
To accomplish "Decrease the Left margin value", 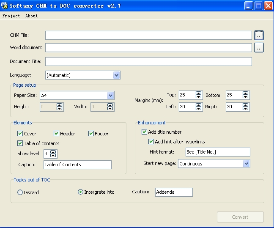I will click(198, 109).
